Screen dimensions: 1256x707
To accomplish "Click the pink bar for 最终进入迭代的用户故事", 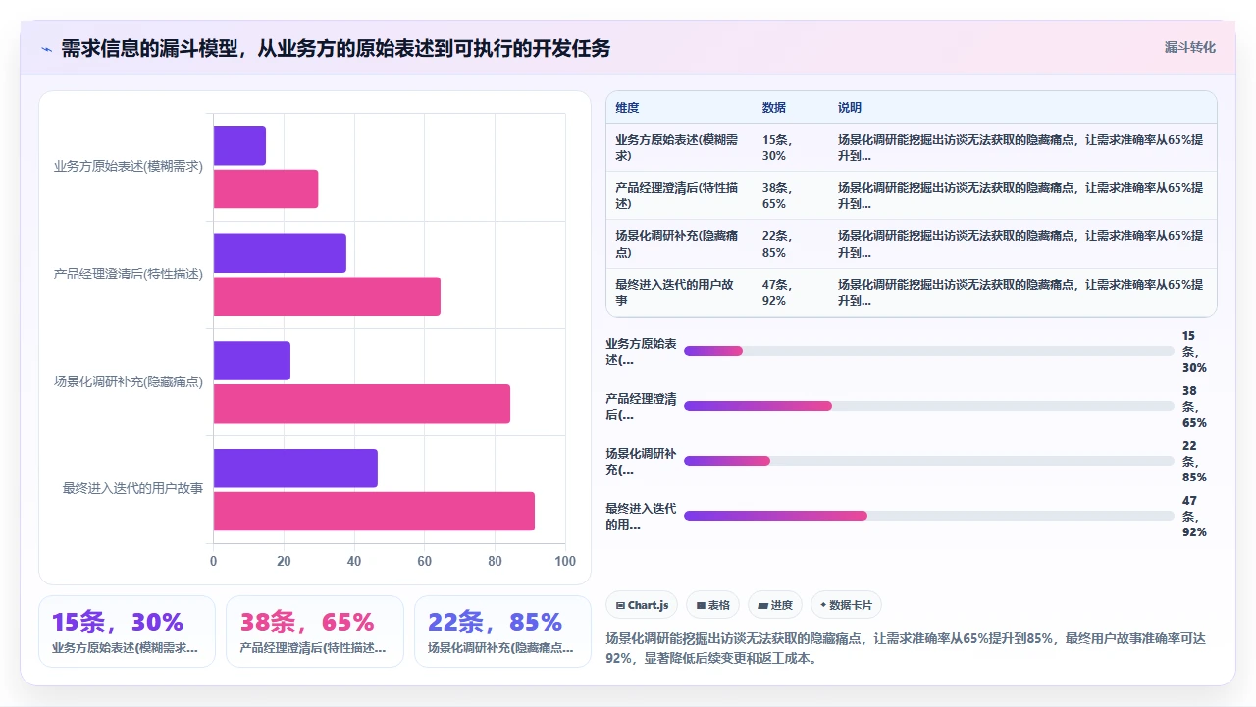I will [x=374, y=512].
